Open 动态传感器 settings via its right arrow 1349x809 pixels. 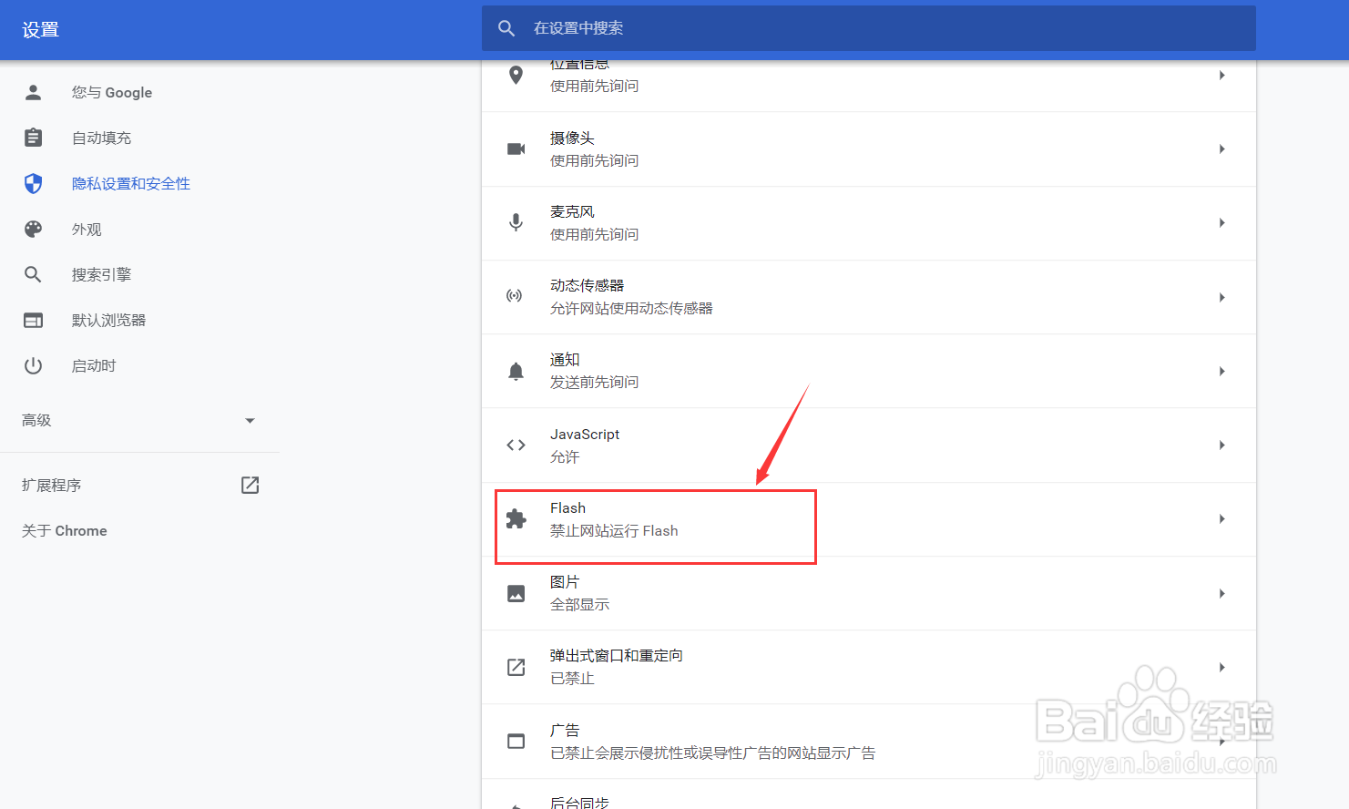click(x=1221, y=297)
